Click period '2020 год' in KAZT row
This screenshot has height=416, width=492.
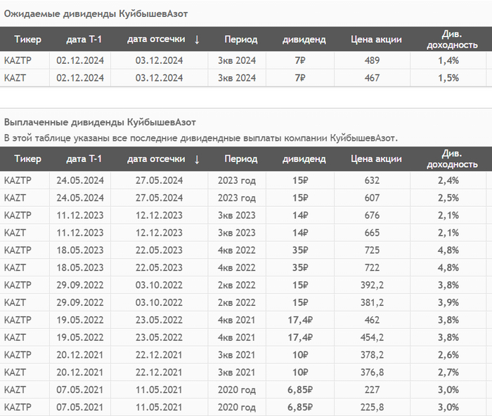pos(237,390)
